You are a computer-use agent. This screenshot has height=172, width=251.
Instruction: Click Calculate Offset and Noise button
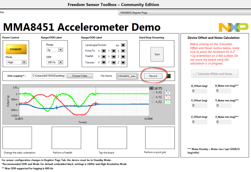[215, 74]
